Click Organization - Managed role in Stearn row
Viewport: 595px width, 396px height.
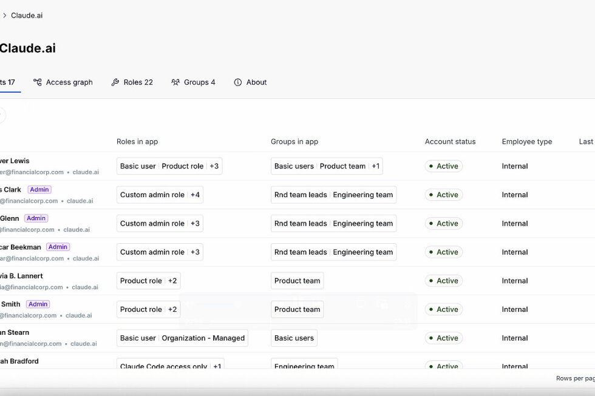[x=203, y=338]
